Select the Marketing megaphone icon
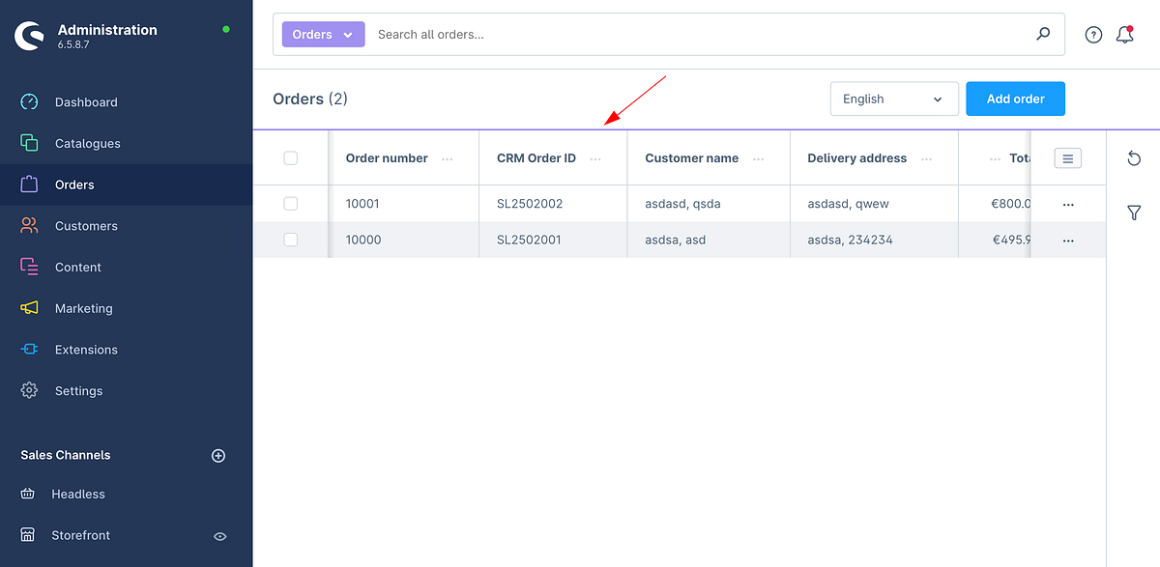1160x567 pixels. click(28, 308)
